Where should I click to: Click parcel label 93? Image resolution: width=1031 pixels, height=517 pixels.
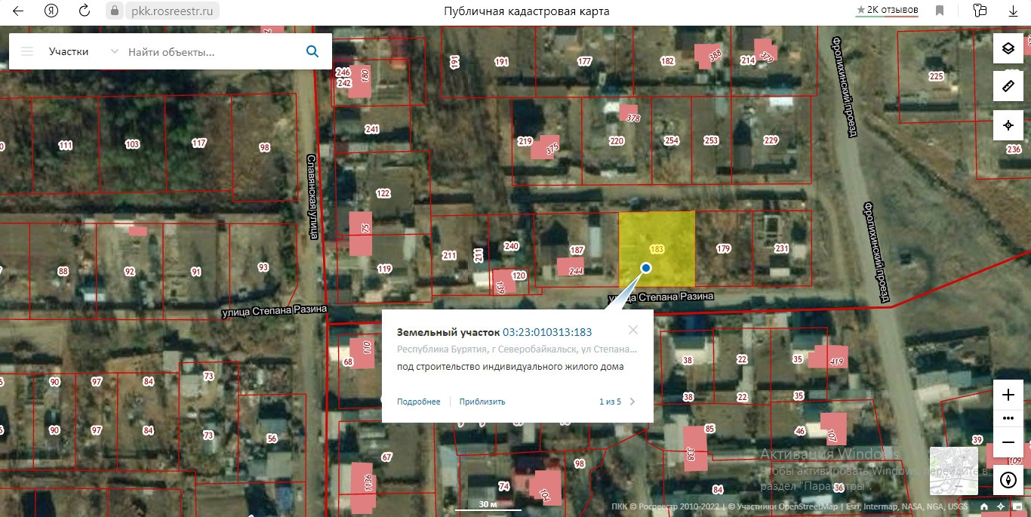(263, 267)
